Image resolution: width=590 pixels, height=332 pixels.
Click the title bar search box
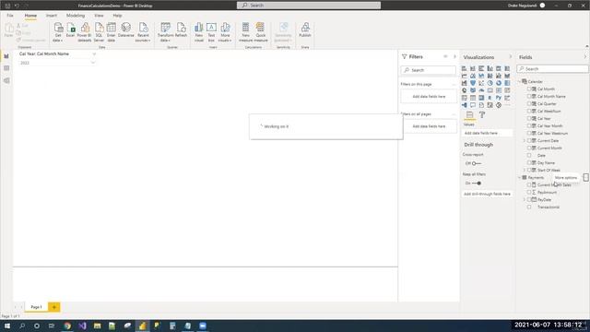[309, 6]
